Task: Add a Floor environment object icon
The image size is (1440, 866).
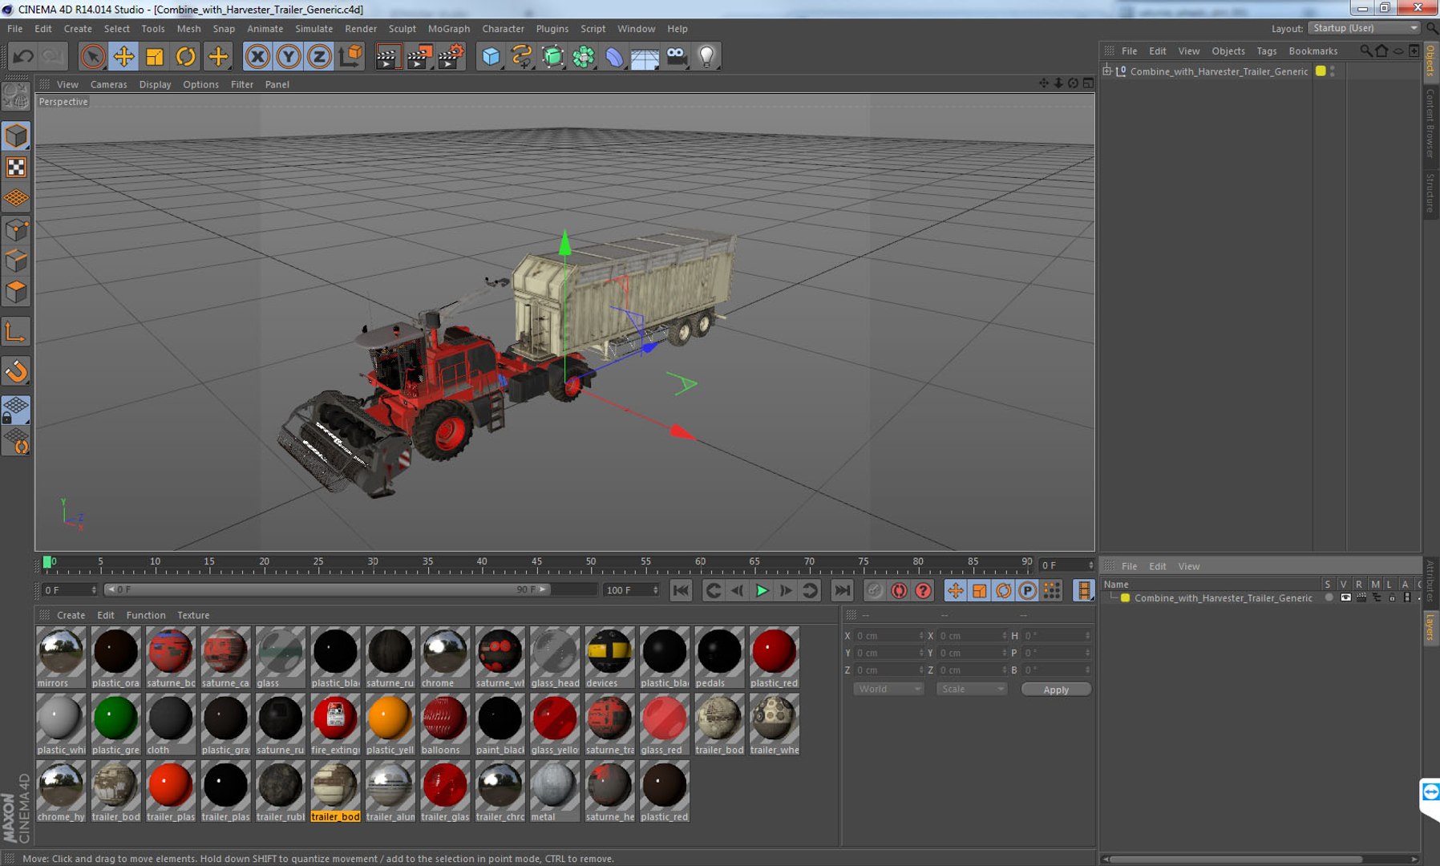Action: click(645, 56)
